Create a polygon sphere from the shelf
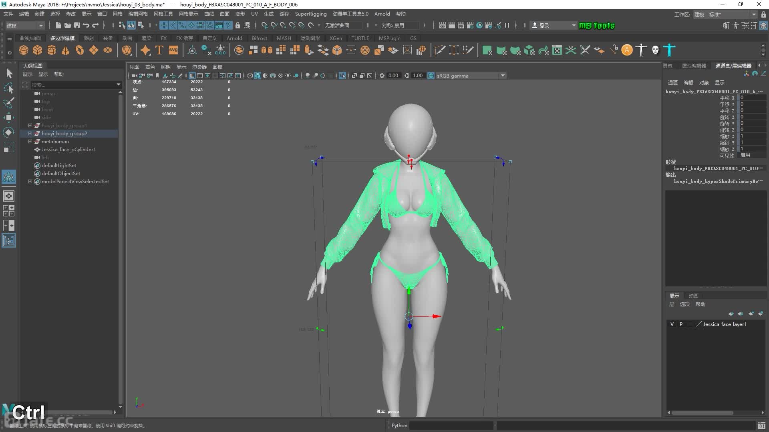The height and width of the screenshot is (432, 769). coord(24,50)
